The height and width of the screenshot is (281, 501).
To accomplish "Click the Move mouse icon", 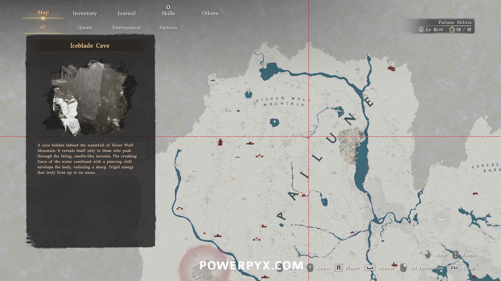I will (428, 255).
